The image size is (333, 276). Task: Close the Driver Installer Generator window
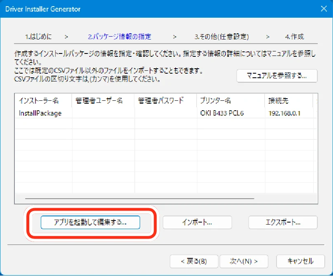coord(324,9)
